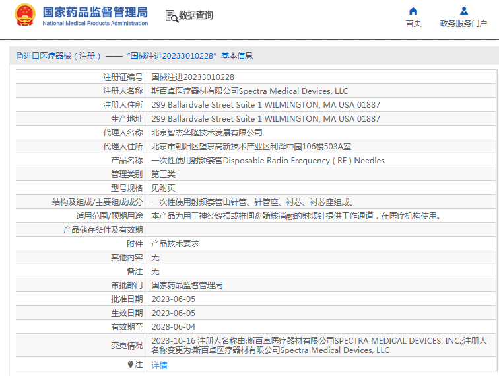Click 生效日期 value 2023-06-05
Screen dimensions: 499x376
[x=174, y=313]
